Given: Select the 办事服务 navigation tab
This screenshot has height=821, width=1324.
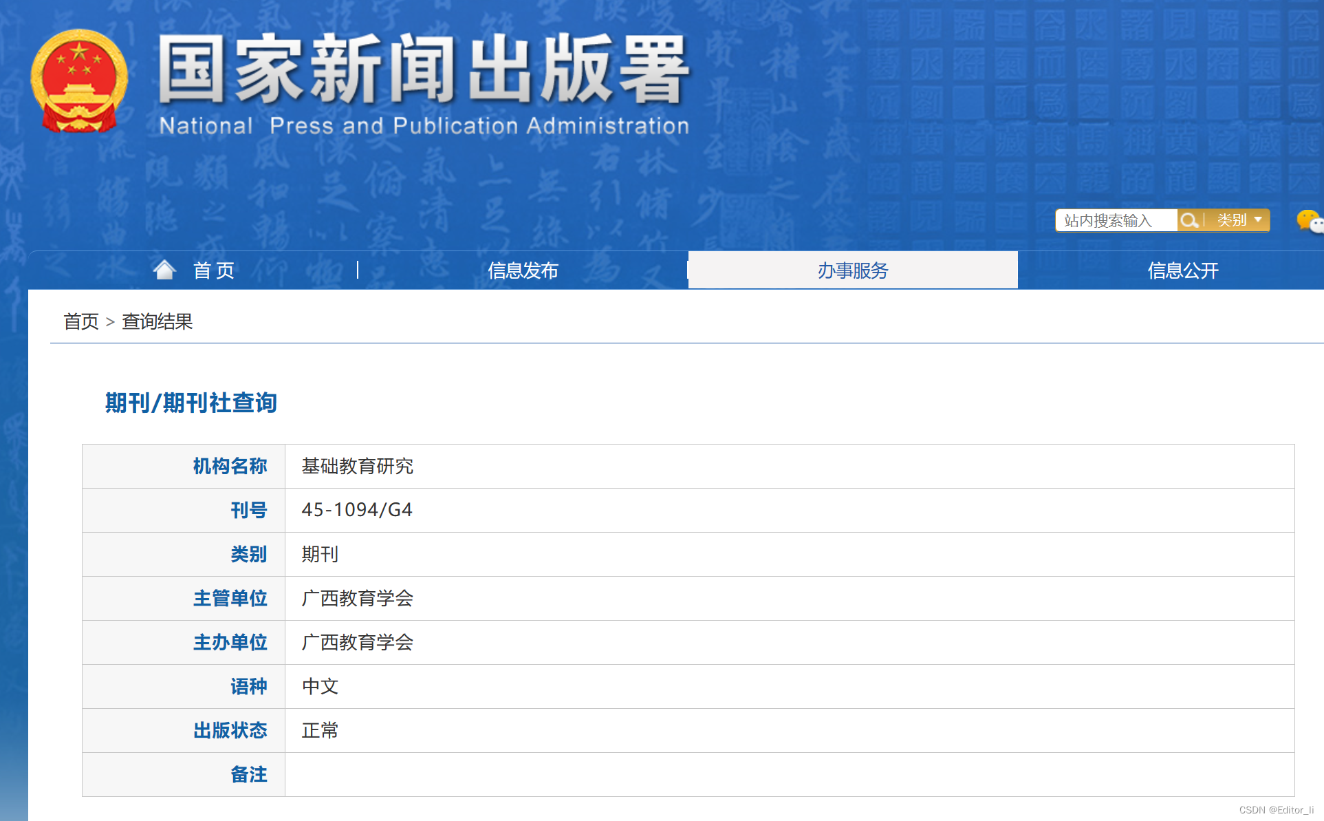Looking at the screenshot, I should 852,270.
